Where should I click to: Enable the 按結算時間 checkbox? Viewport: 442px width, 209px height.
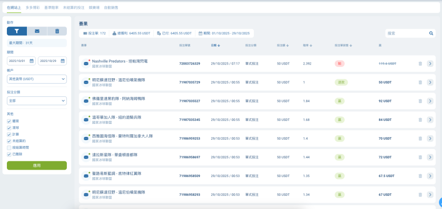click(9, 148)
